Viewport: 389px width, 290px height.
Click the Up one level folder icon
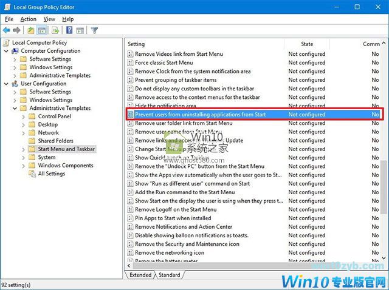[31, 30]
